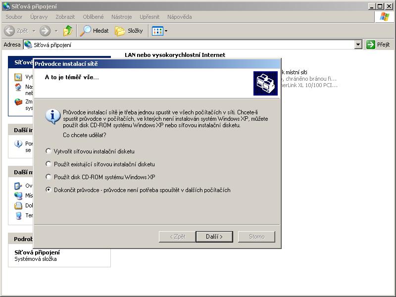Click the Přejít go button

click(x=378, y=45)
